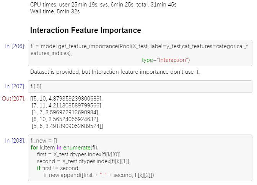
Task: Click the CPU times output line
Action: click(x=103, y=5)
